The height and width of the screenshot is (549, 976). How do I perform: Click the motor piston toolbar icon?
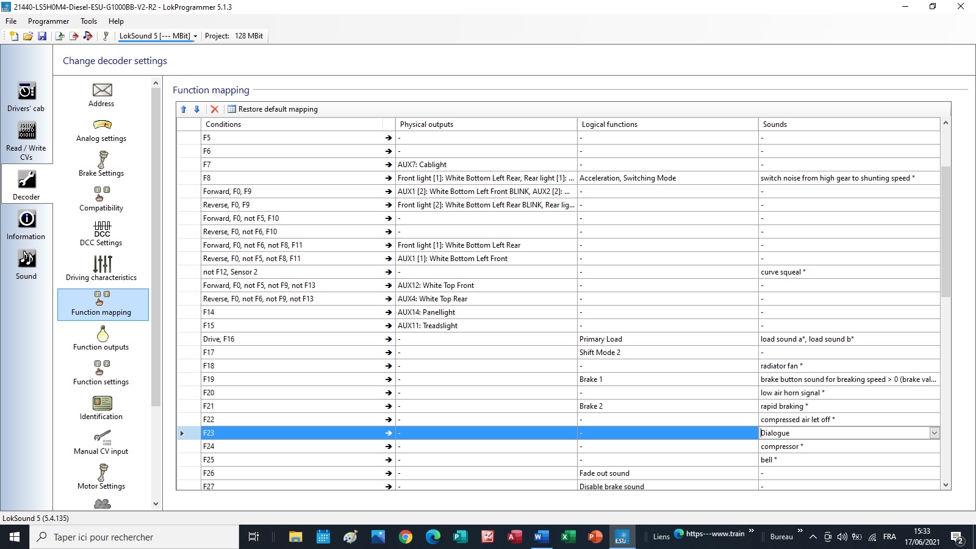(x=106, y=36)
